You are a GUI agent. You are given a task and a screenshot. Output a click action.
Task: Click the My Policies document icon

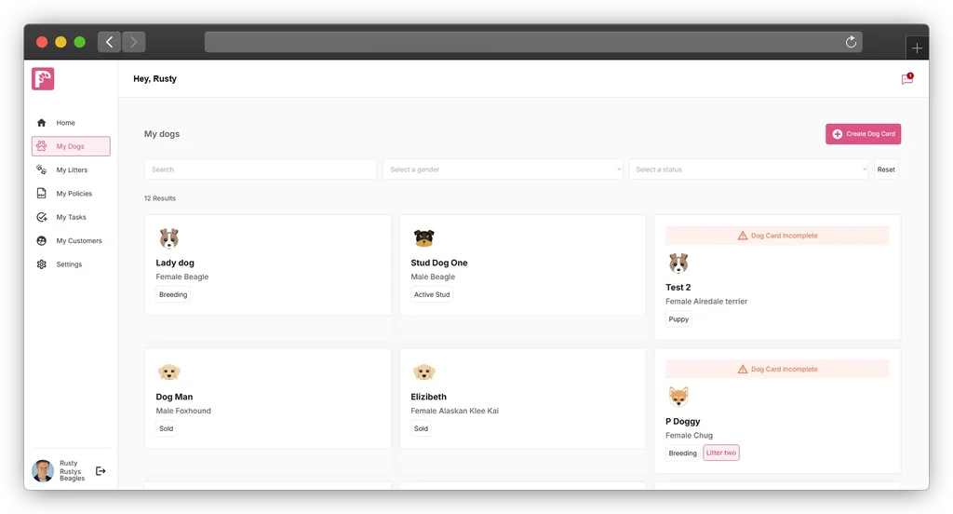pos(41,194)
